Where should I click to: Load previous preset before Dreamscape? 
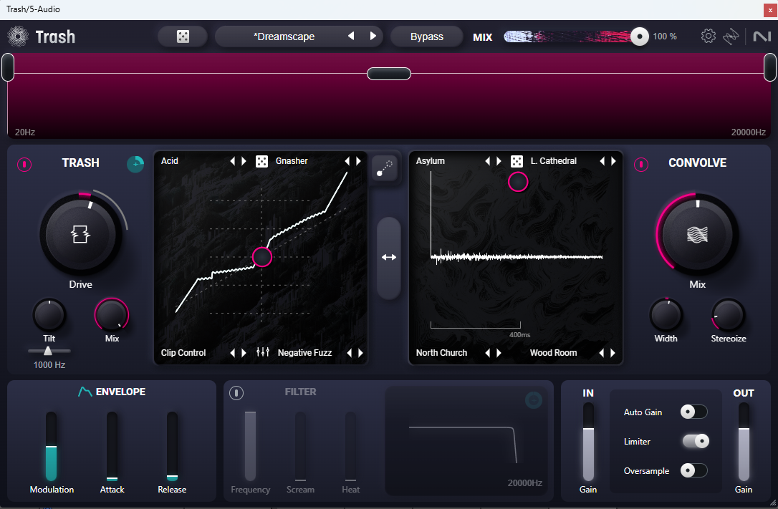click(x=351, y=37)
